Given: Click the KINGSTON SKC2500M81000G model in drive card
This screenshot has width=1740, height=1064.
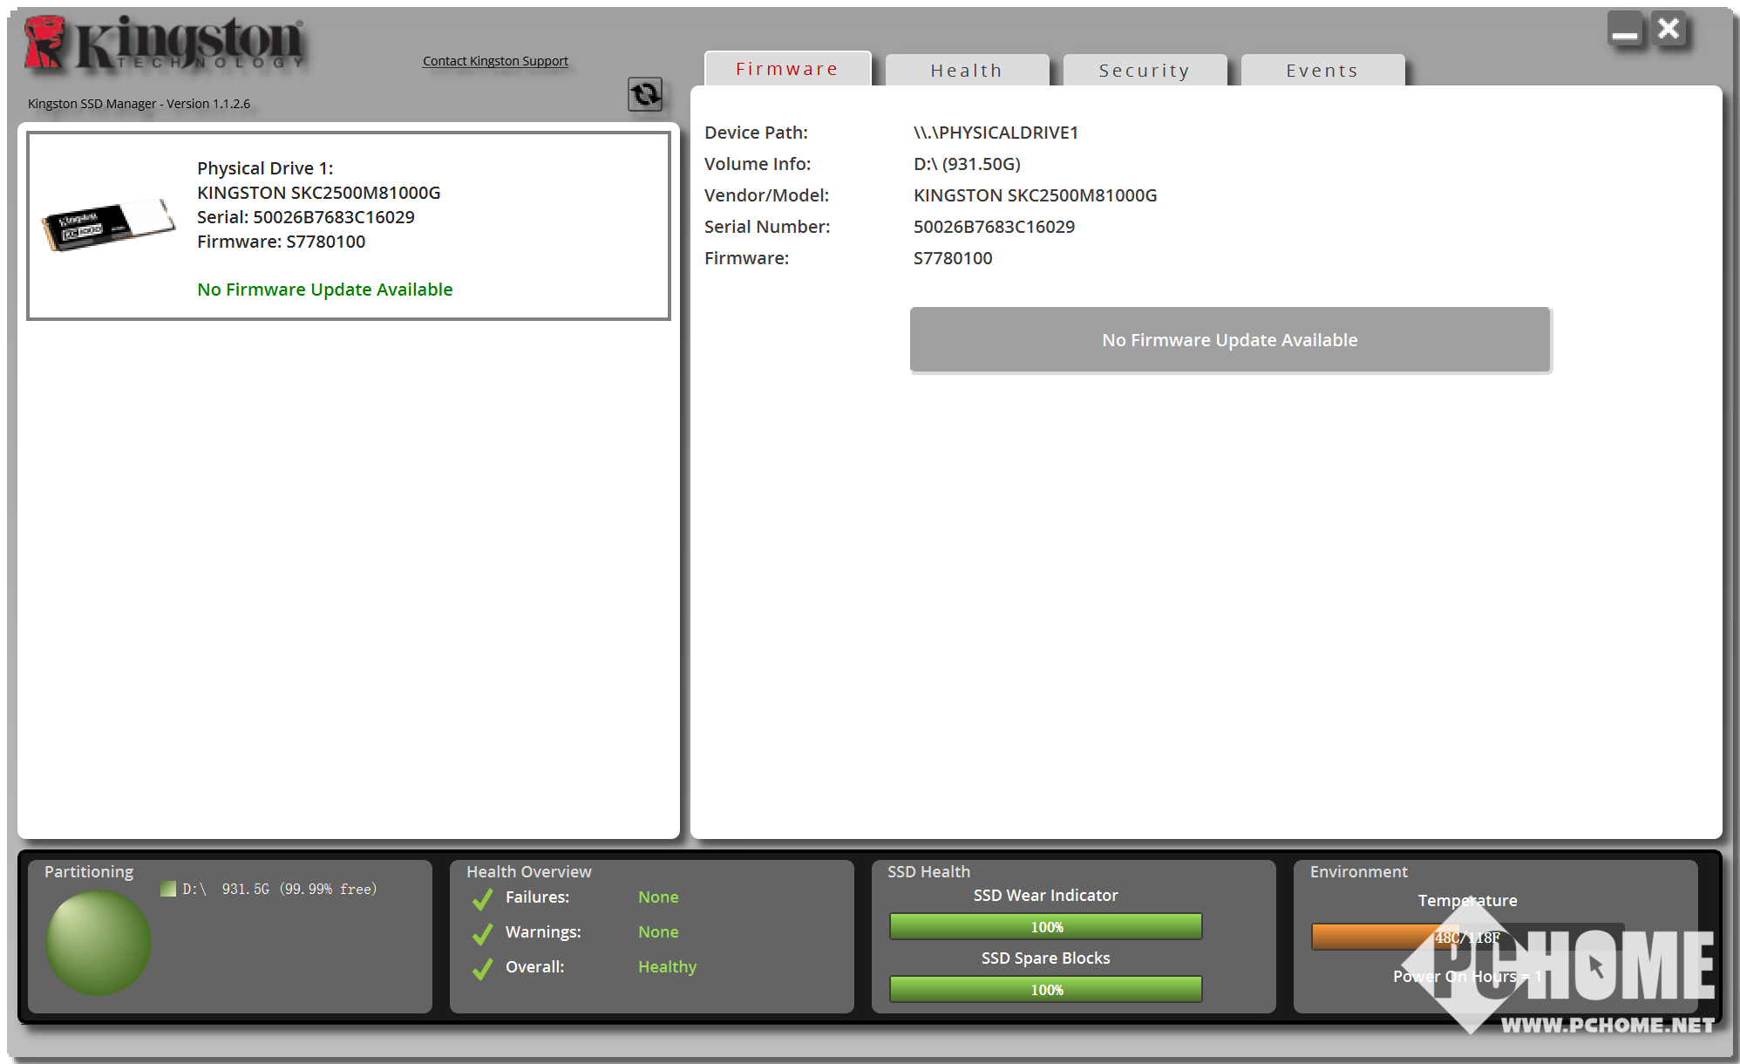Looking at the screenshot, I should point(319,193).
